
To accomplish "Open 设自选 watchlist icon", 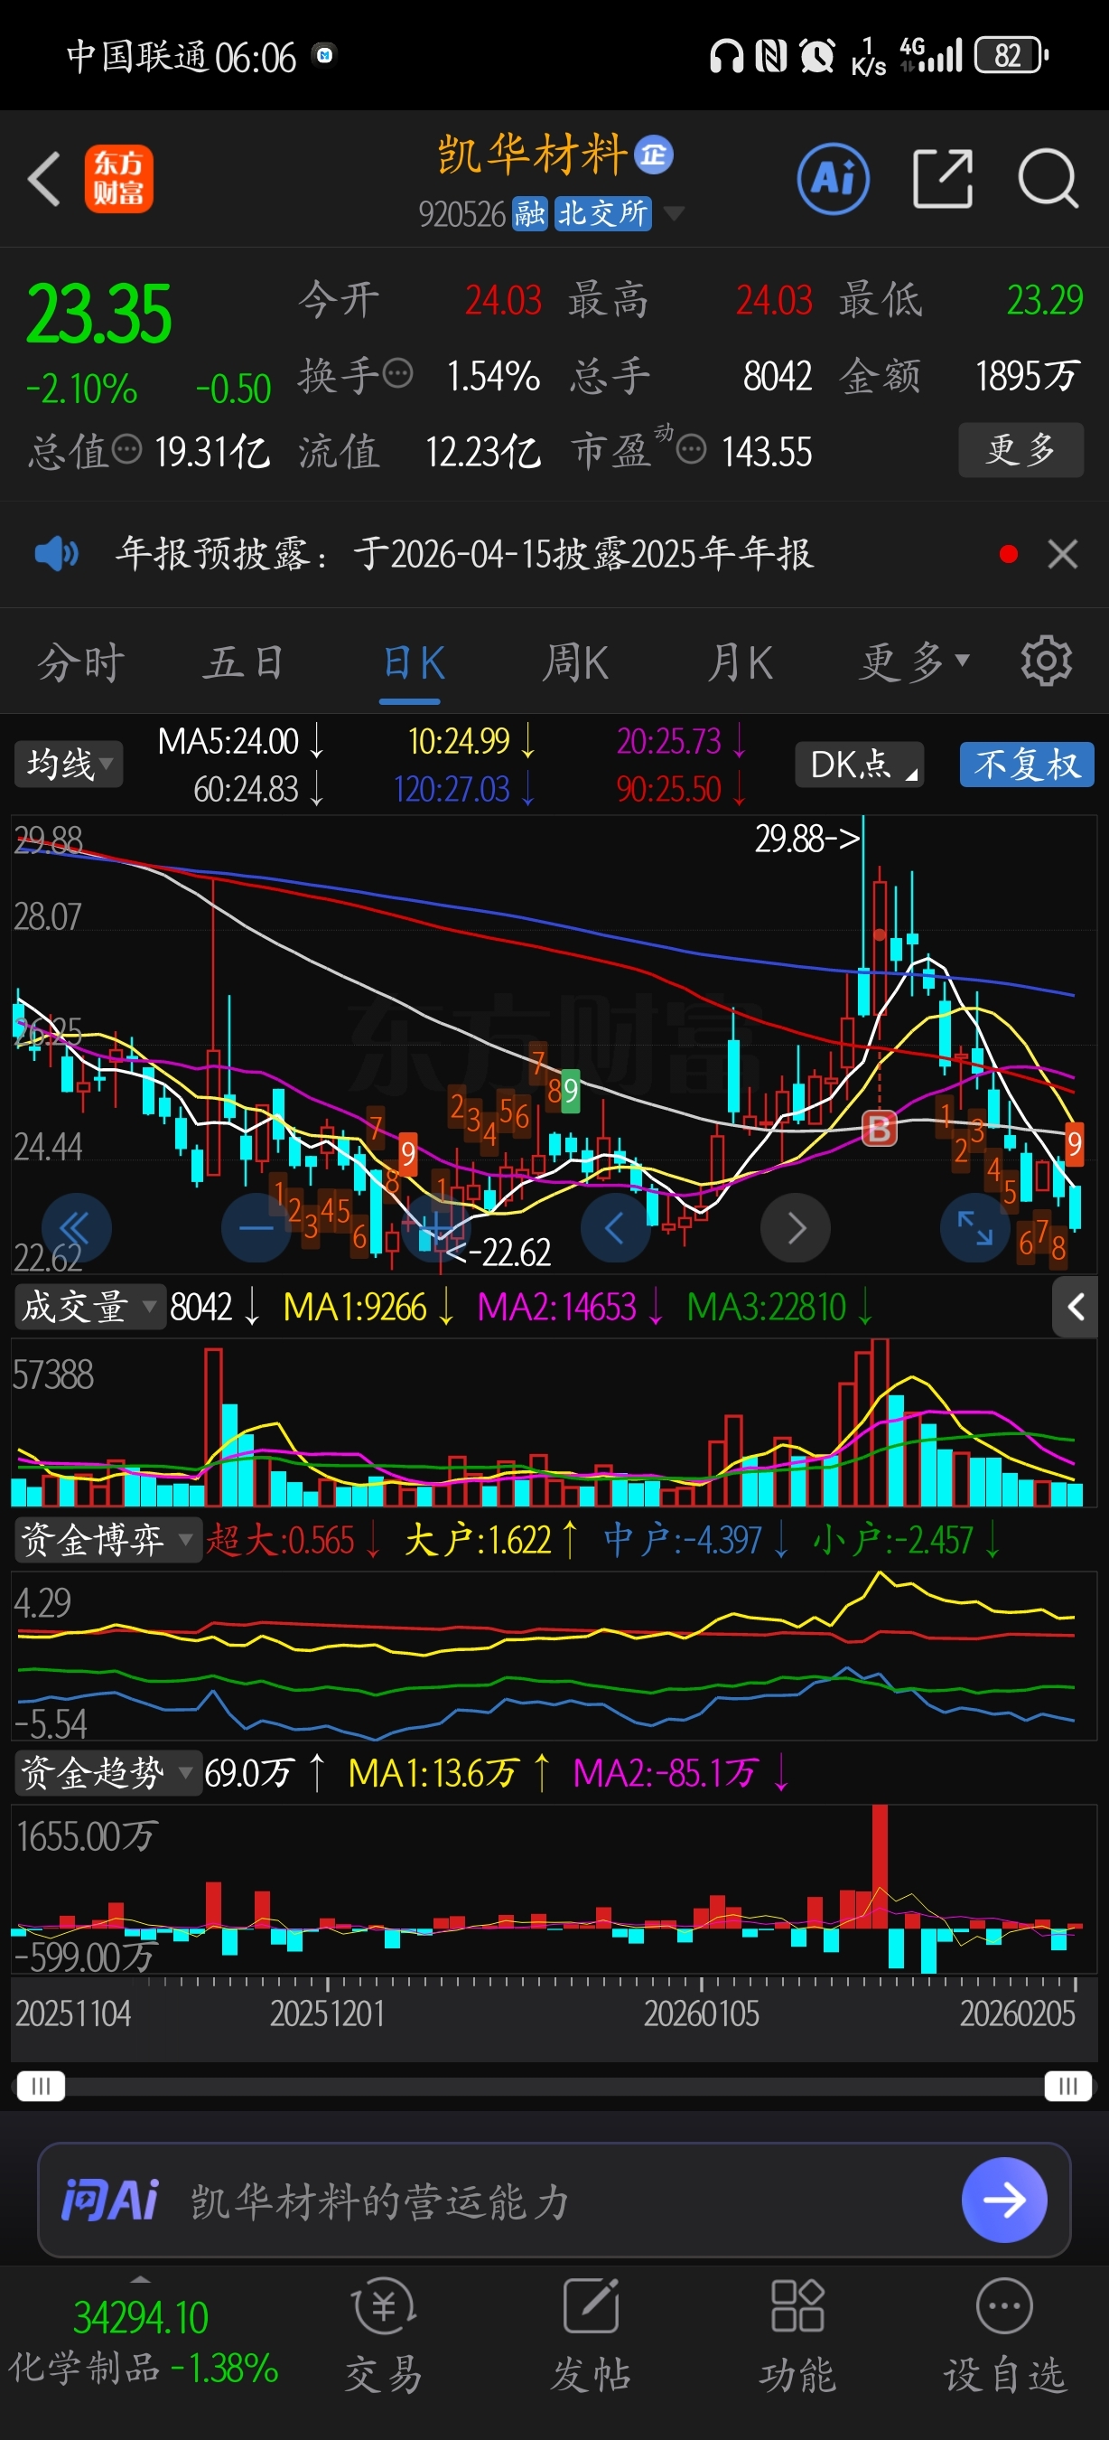I will click(1004, 2338).
